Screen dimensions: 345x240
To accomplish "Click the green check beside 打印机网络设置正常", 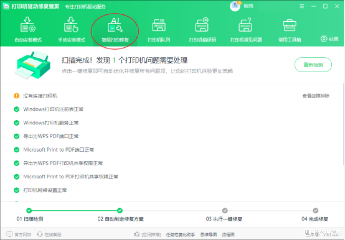I will (x=17, y=190).
